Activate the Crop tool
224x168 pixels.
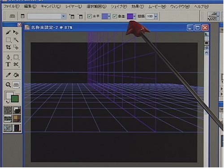(8, 47)
